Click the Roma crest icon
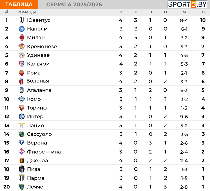 pos(22,73)
